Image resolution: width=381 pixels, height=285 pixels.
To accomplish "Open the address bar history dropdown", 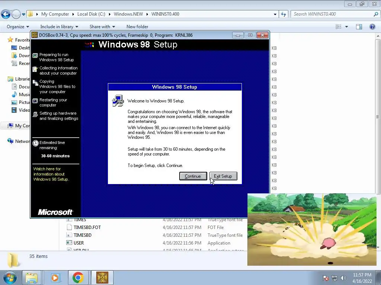I will pos(275,14).
